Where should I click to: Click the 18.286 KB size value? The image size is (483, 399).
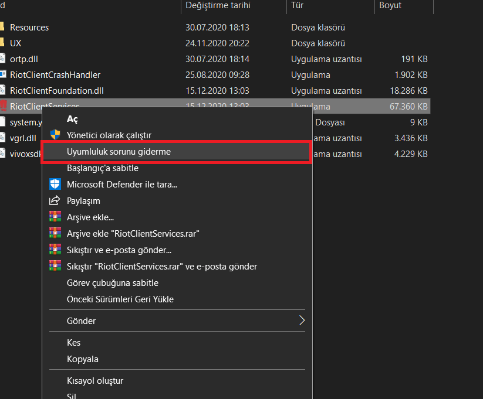pos(408,91)
